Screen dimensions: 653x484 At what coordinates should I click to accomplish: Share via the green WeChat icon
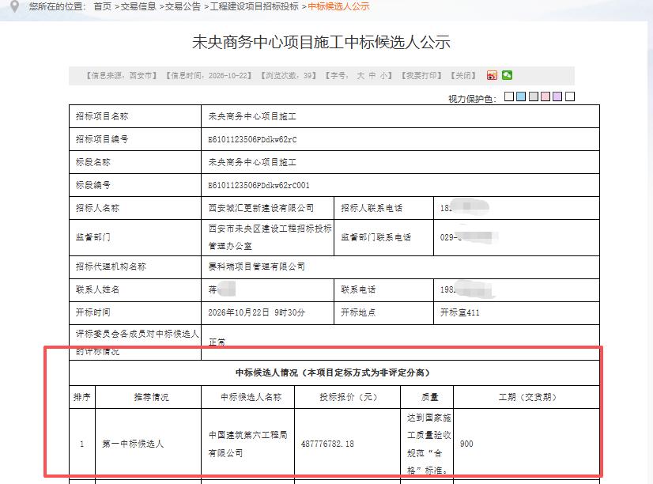[507, 75]
